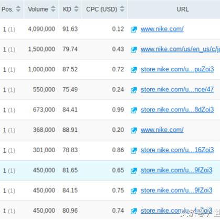The width and height of the screenshot is (220, 220).
Task: Select KD value 84.41
Action: [x=70, y=110]
